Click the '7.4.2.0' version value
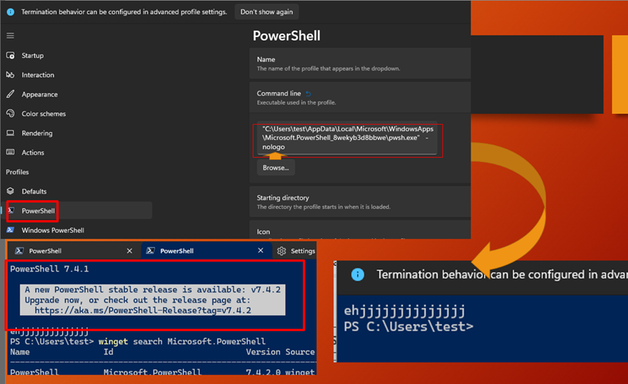The width and height of the screenshot is (628, 384). click(x=263, y=372)
